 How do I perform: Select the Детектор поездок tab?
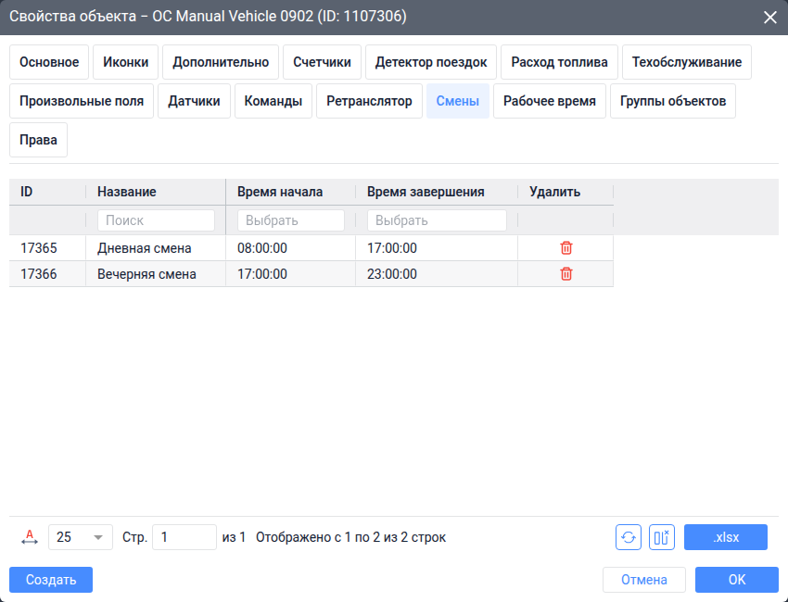click(x=431, y=62)
